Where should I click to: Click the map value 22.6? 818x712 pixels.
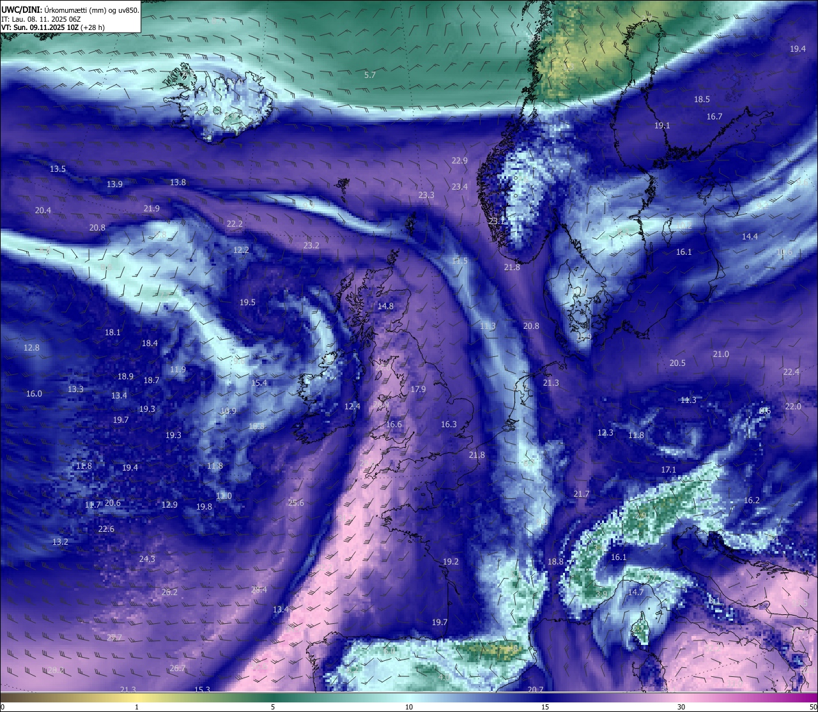106,529
